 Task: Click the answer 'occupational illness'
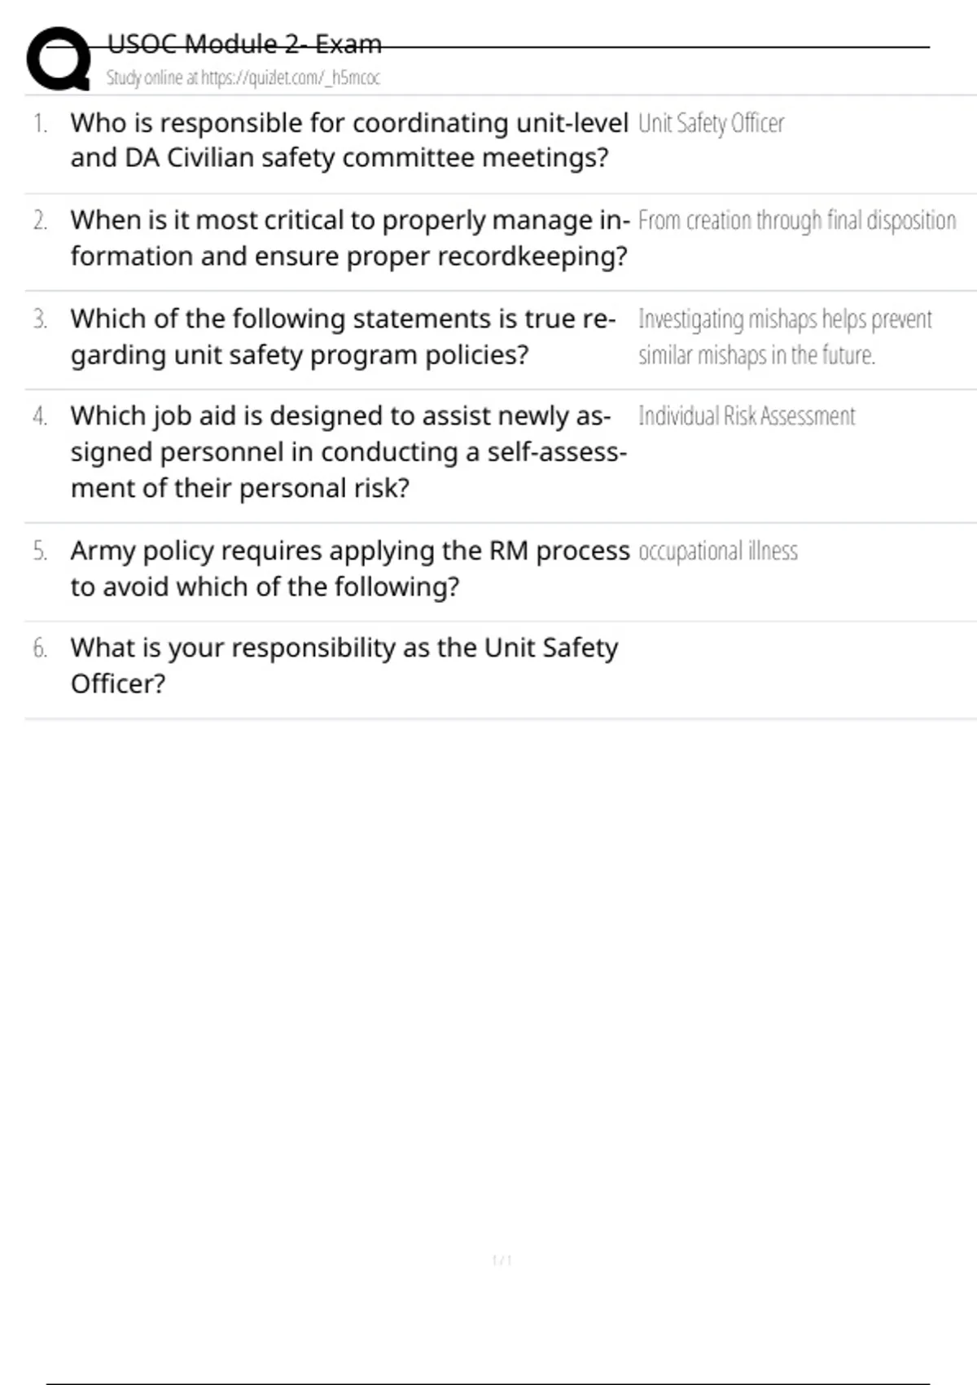(717, 552)
